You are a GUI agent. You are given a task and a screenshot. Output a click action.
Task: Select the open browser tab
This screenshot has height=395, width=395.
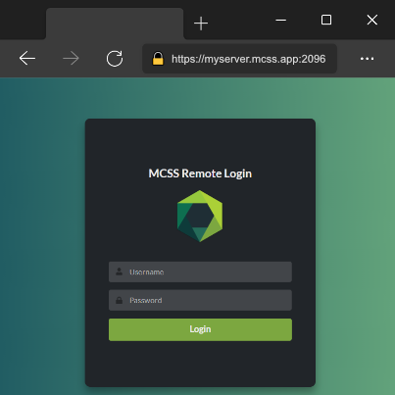[115, 24]
